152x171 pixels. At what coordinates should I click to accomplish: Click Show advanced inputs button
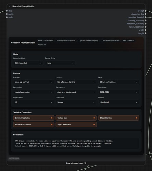point(76,163)
